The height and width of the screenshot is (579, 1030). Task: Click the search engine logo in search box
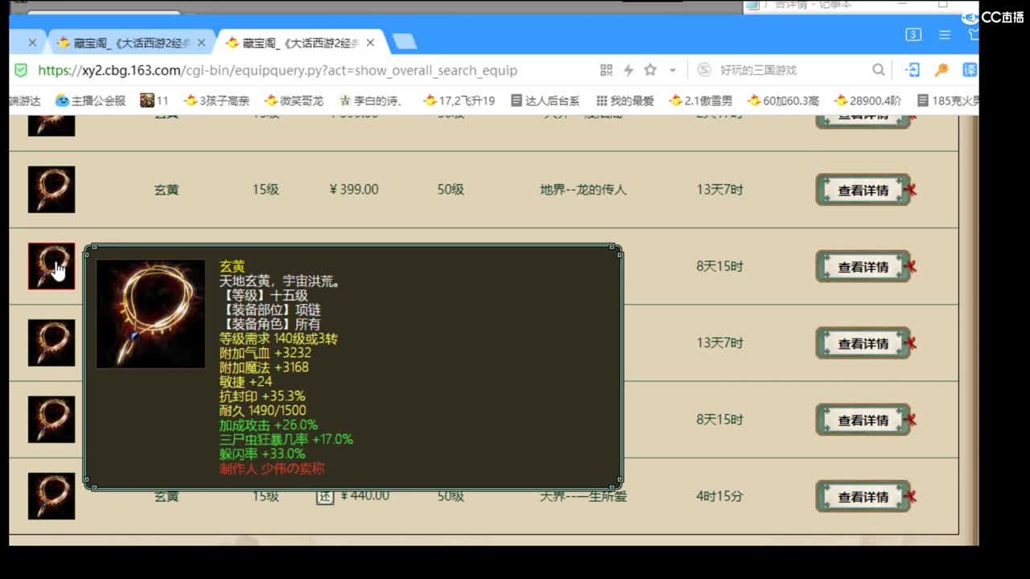point(704,70)
